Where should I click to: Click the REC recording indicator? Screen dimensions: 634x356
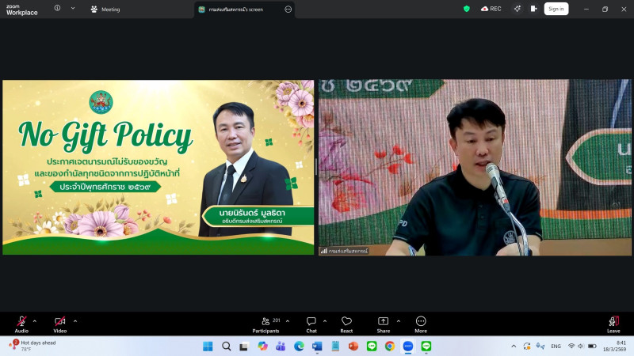pos(491,9)
